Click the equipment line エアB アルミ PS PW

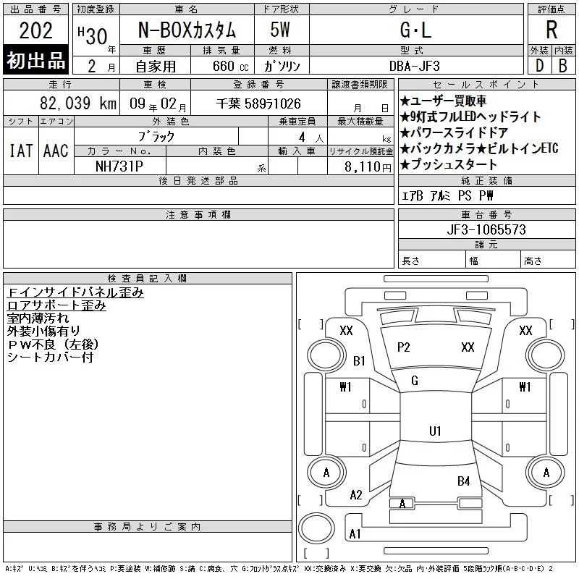pyautogui.click(x=447, y=195)
